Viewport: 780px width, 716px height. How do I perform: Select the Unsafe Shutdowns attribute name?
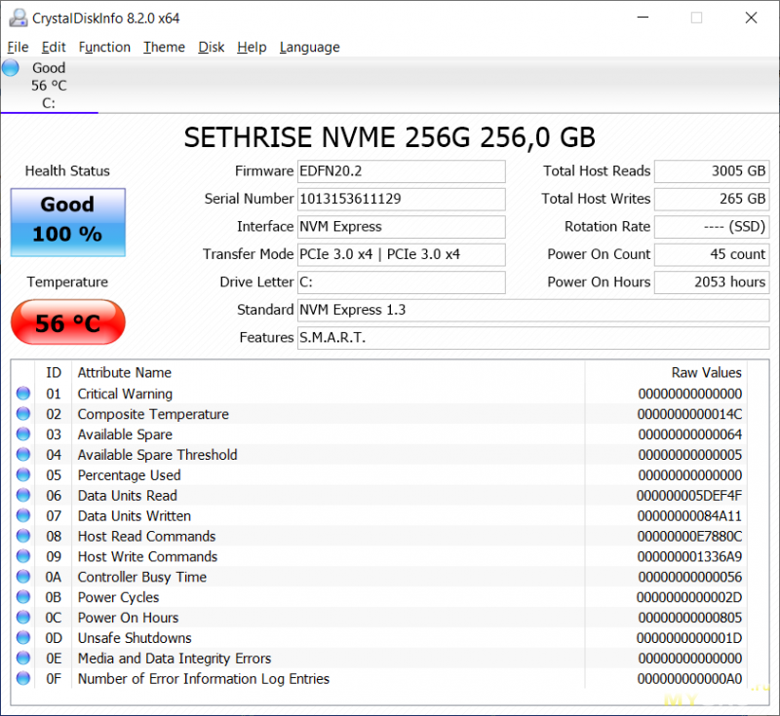[135, 638]
